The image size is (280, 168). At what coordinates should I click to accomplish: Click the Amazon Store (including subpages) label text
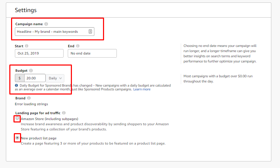49,119
